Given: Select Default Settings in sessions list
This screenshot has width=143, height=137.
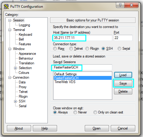Looking at the screenshot, I should click(83, 74).
